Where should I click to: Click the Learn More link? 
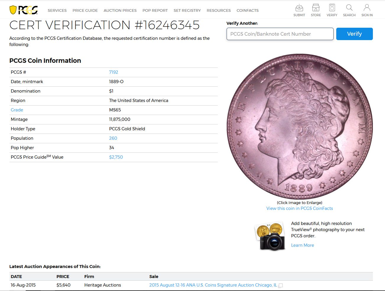click(x=303, y=245)
